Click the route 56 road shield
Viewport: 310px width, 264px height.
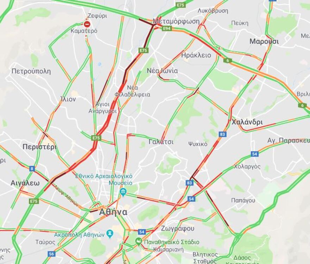tap(51, 254)
